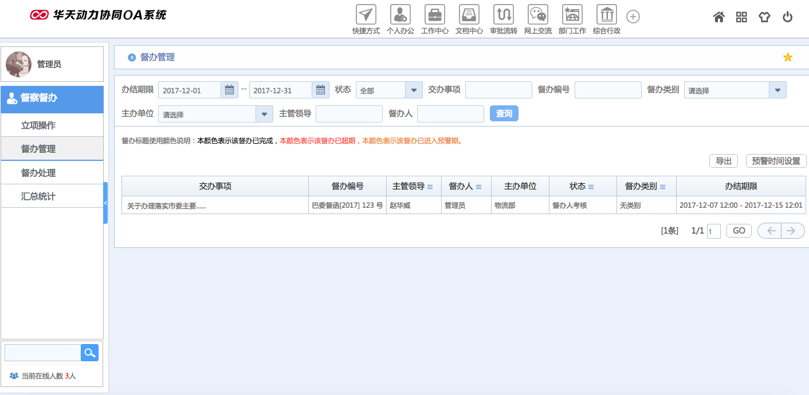Click the 查询 search button
809x395 pixels.
point(504,113)
